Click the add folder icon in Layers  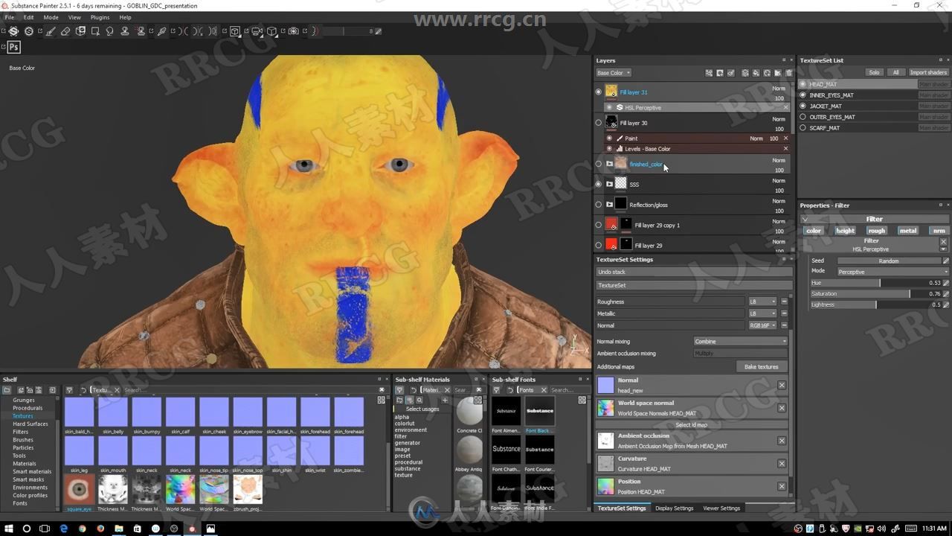tap(778, 73)
